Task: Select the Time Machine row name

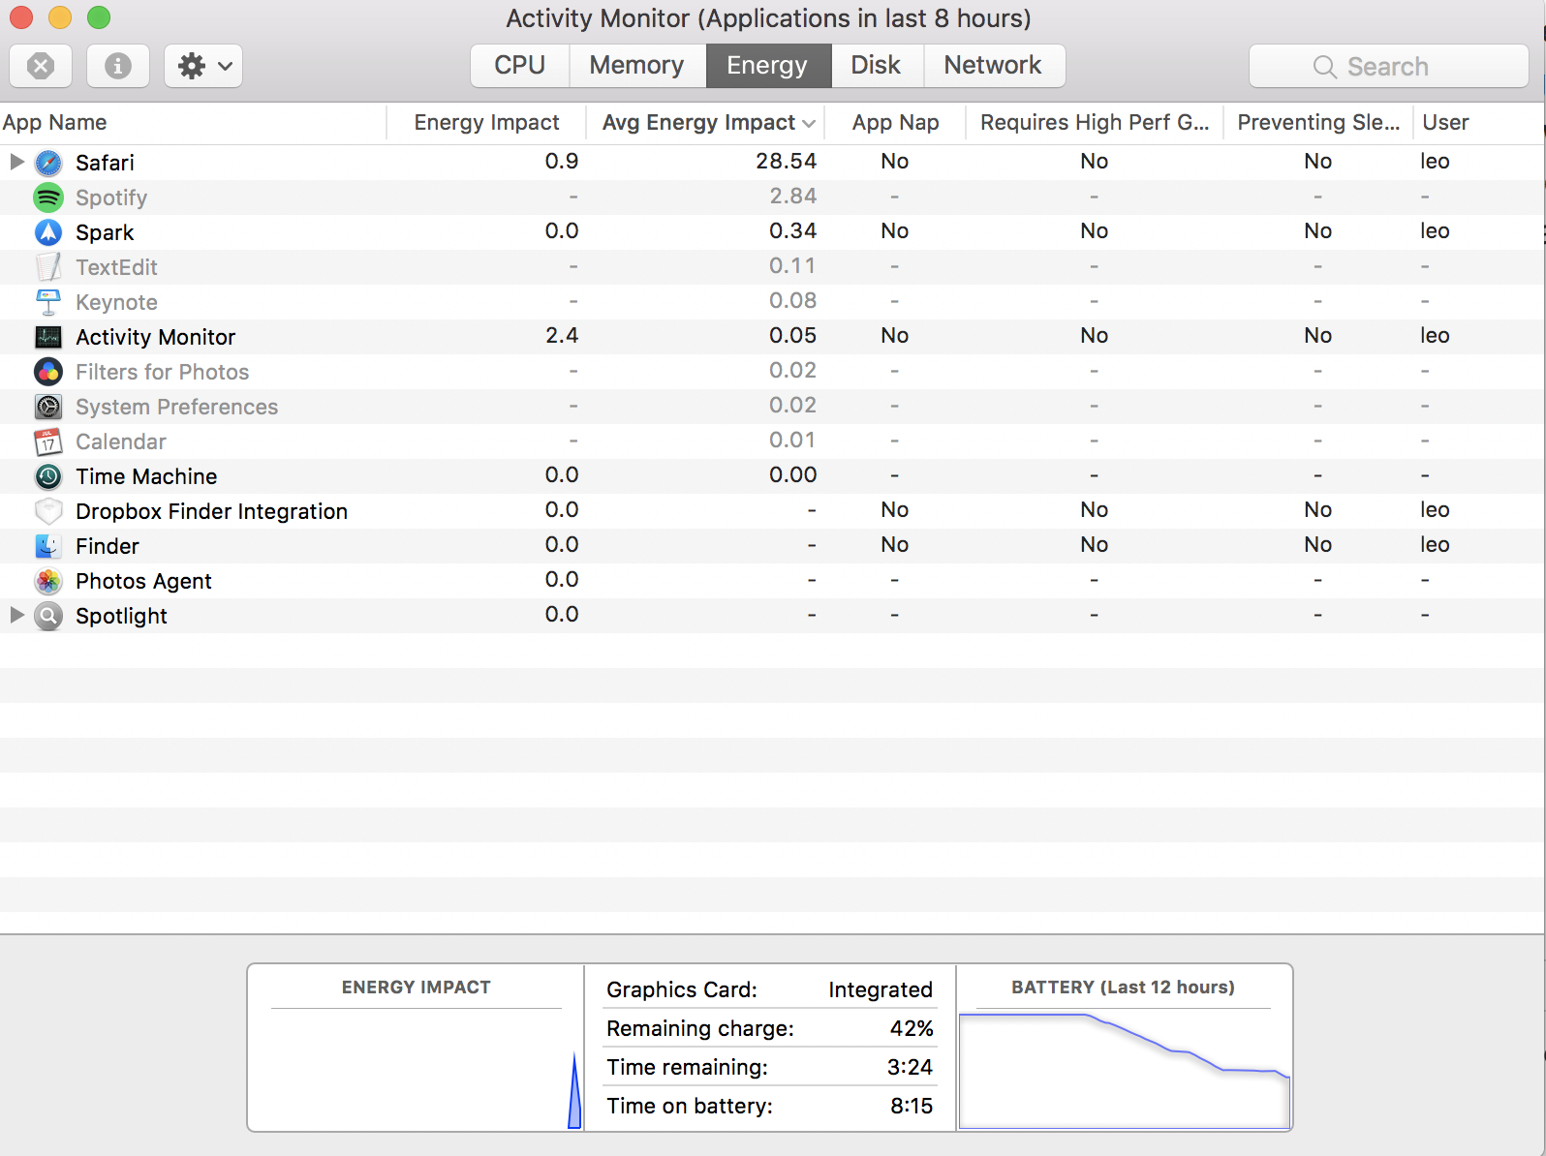Action: 146,476
